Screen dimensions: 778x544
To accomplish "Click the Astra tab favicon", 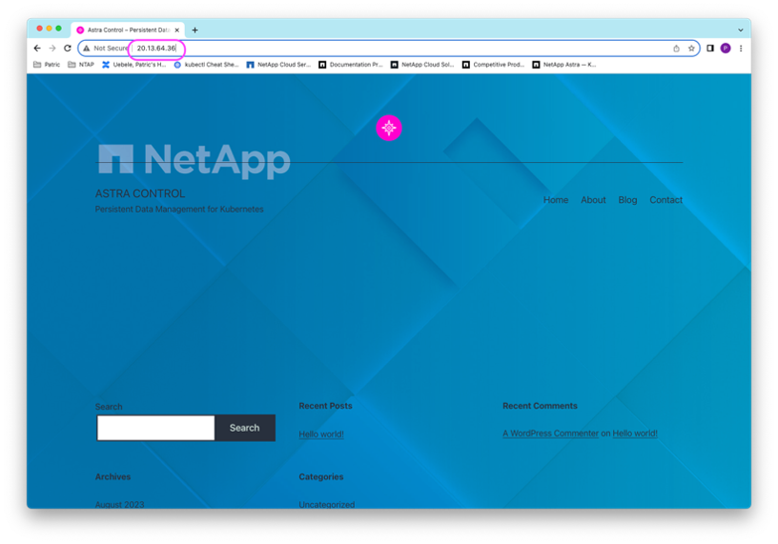I will pos(80,30).
